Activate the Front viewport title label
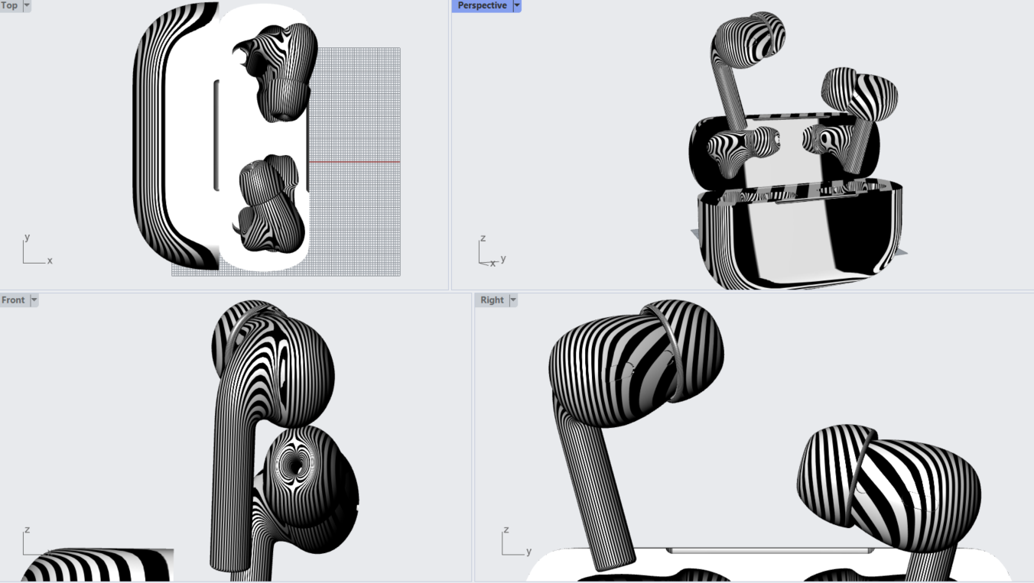This screenshot has width=1034, height=583. point(14,300)
